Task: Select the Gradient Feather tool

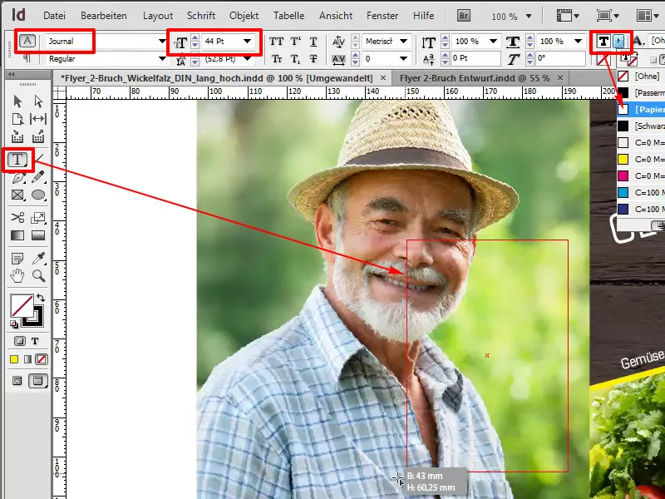Action: click(38, 235)
